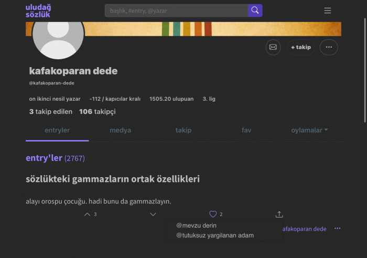
Task: Open profile three-dots options menu
Action: click(329, 47)
